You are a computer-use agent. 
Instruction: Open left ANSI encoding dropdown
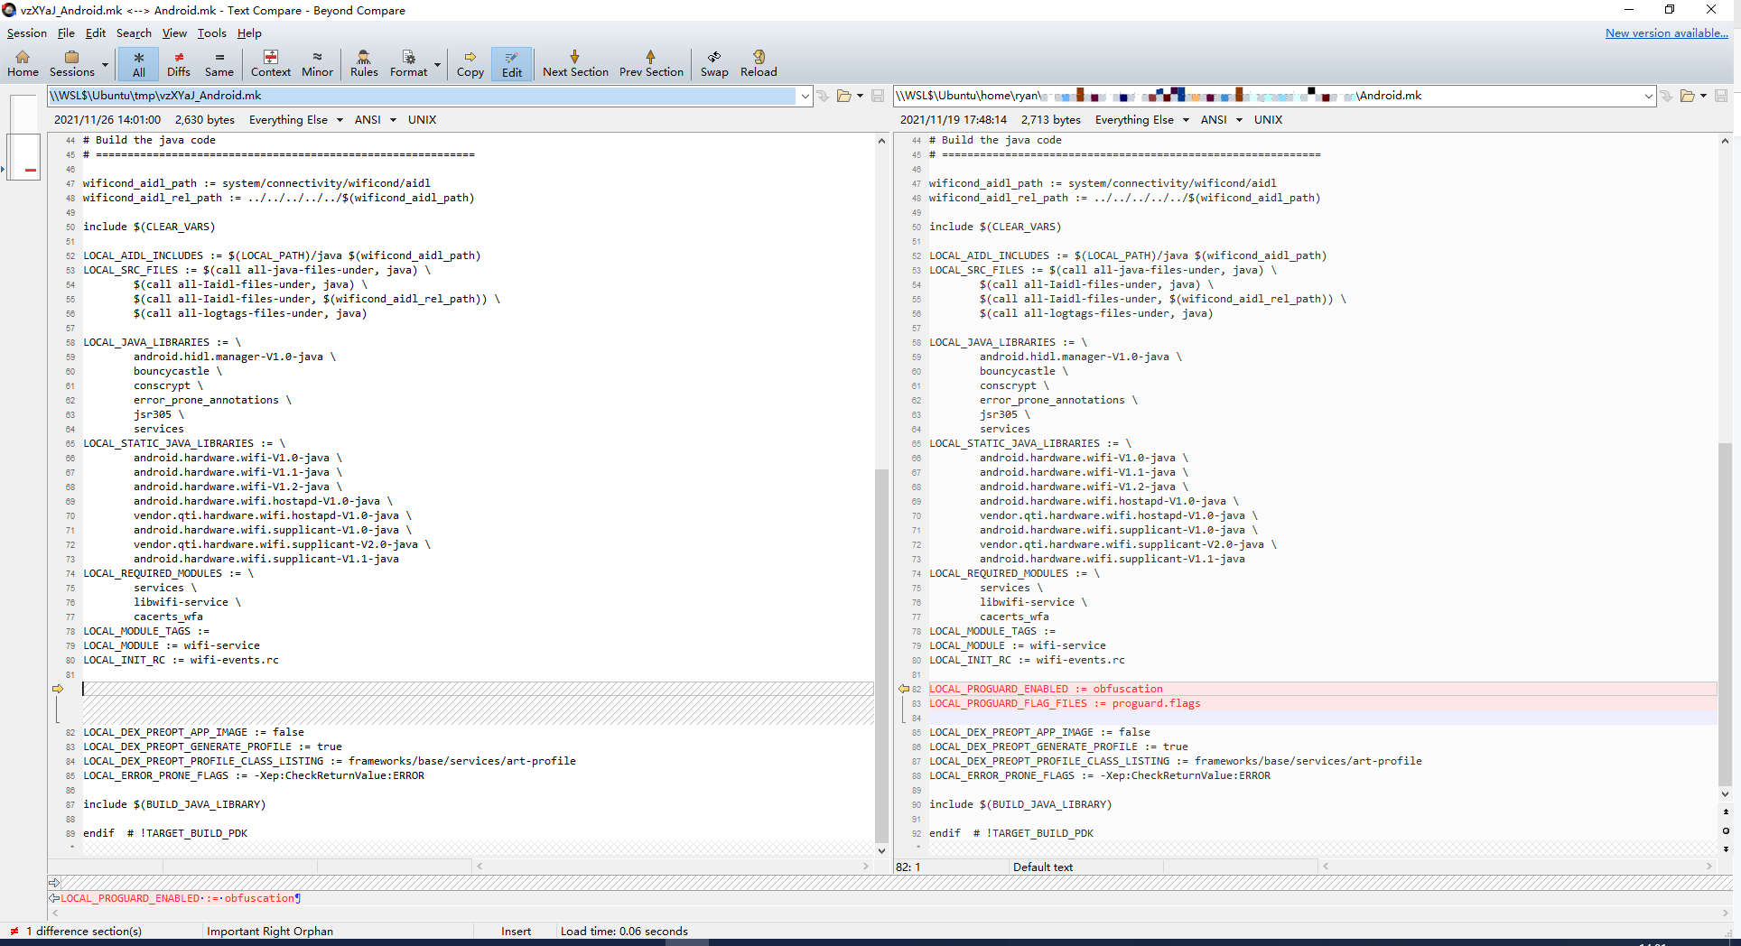tap(376, 120)
